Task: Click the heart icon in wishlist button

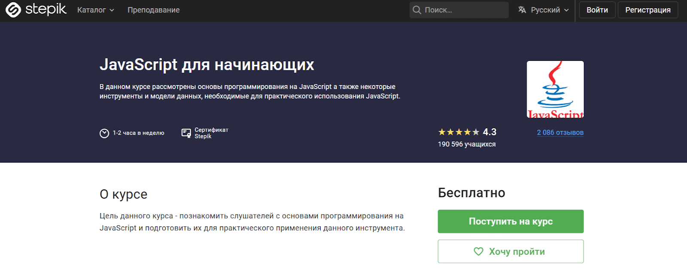Action: pyautogui.click(x=478, y=252)
